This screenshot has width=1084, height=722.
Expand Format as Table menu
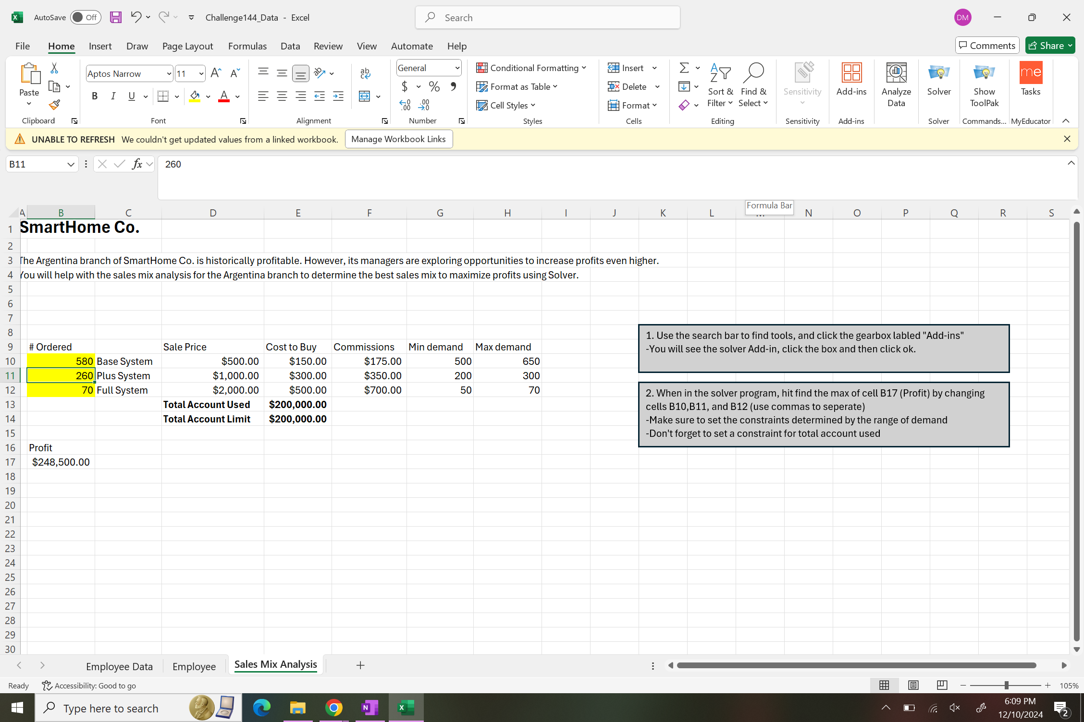point(517,87)
